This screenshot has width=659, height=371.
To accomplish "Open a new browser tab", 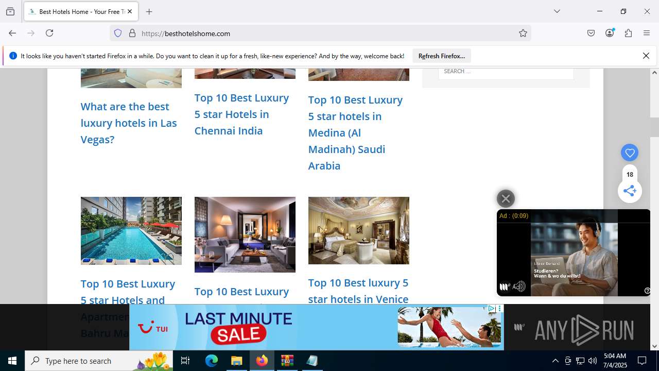I will pyautogui.click(x=149, y=11).
